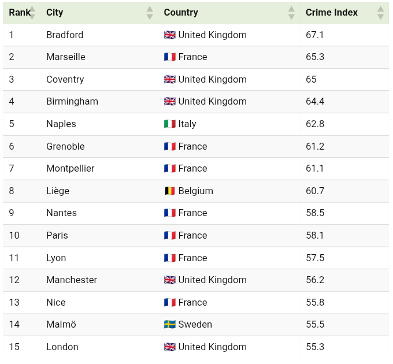Sort table by Rank column arrows
The image size is (393, 364).
coord(32,13)
